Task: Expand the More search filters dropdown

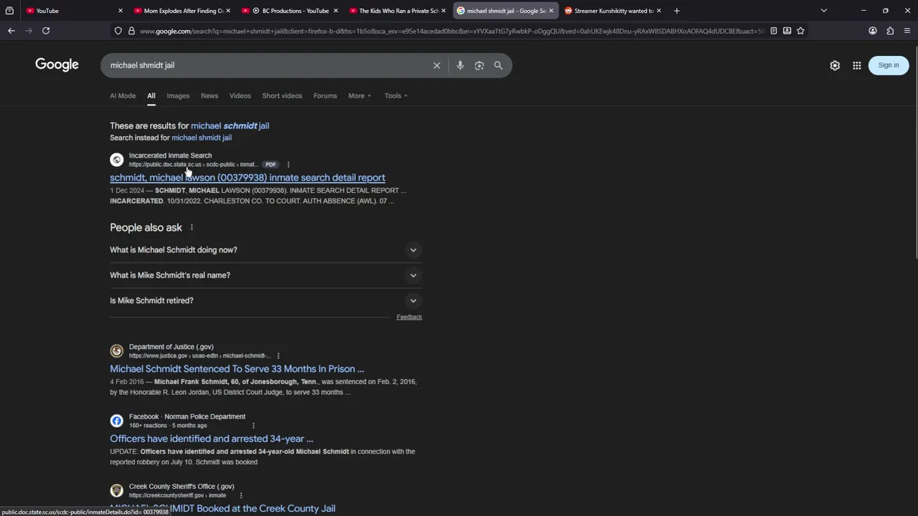Action: [359, 96]
